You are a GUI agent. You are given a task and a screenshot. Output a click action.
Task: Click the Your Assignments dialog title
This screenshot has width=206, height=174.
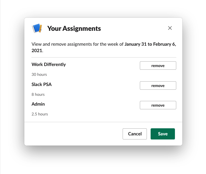[74, 28]
